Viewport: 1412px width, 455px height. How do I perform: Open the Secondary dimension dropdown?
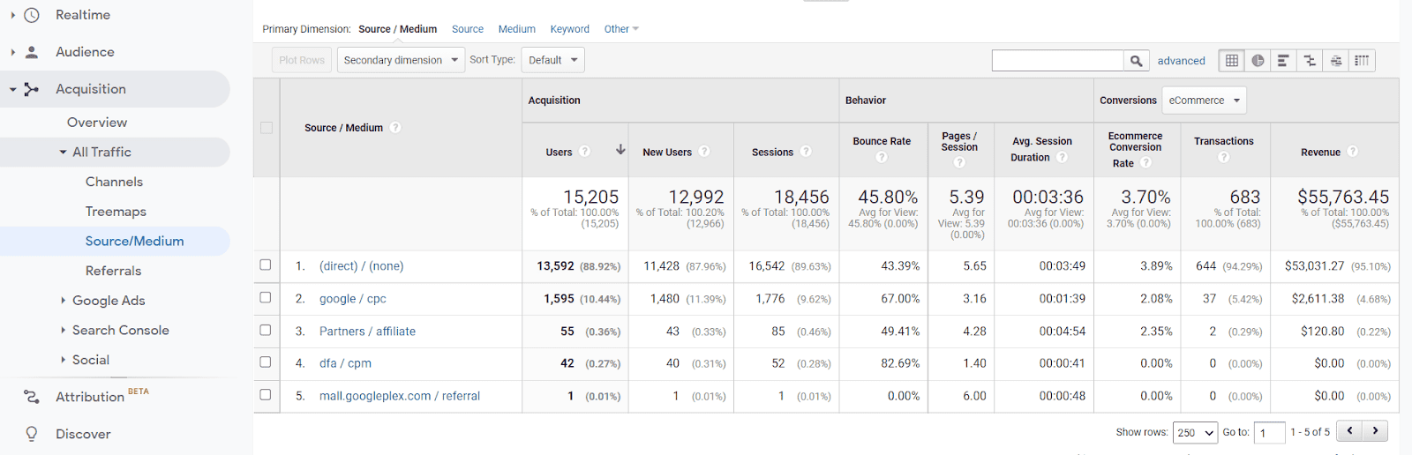(401, 60)
